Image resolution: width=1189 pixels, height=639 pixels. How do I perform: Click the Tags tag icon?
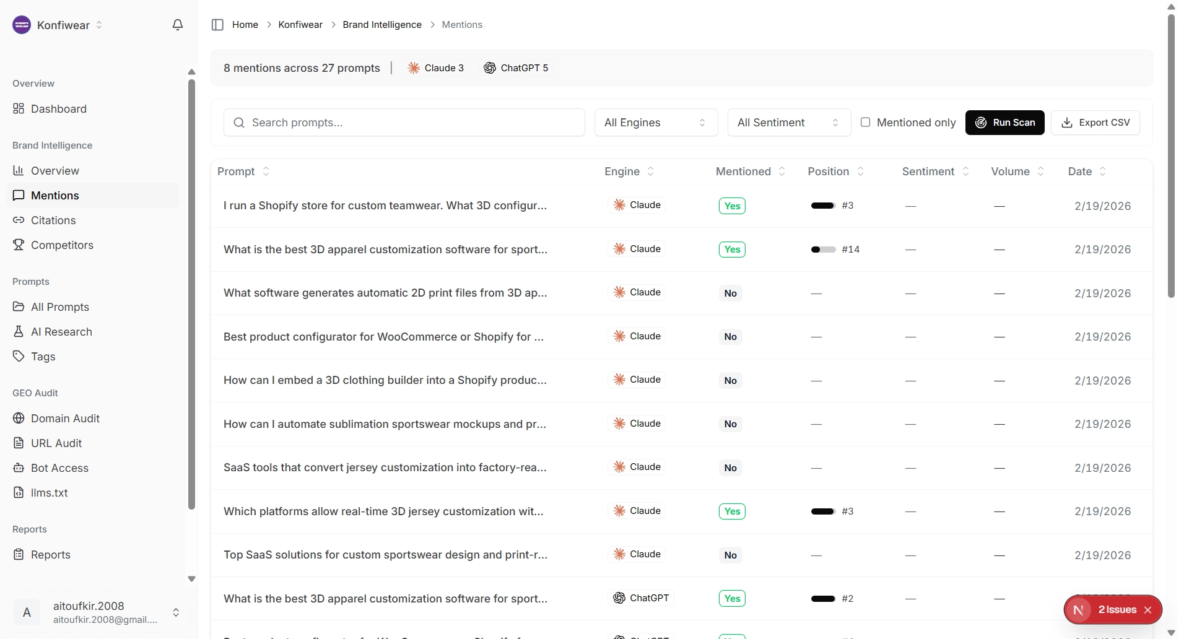pyautogui.click(x=19, y=357)
